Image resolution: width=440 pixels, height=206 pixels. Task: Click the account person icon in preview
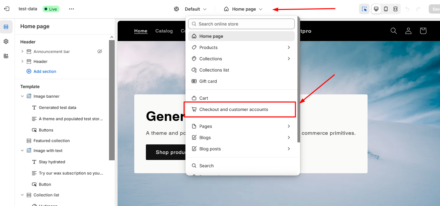click(408, 31)
